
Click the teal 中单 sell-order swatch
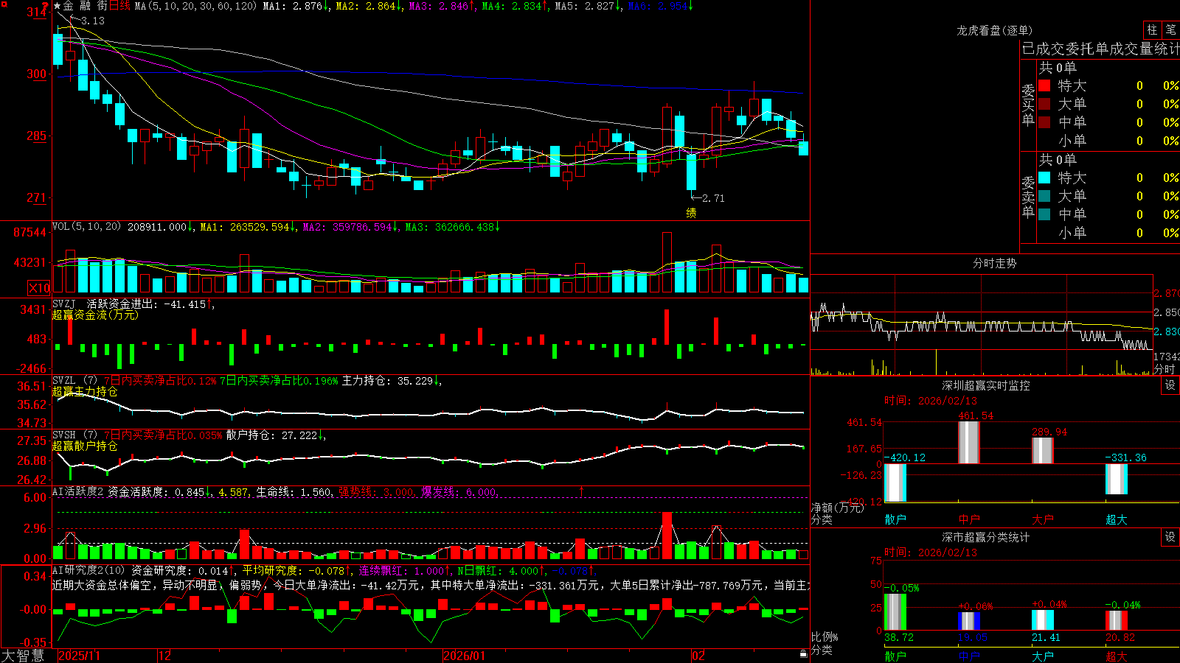[x=1044, y=214]
